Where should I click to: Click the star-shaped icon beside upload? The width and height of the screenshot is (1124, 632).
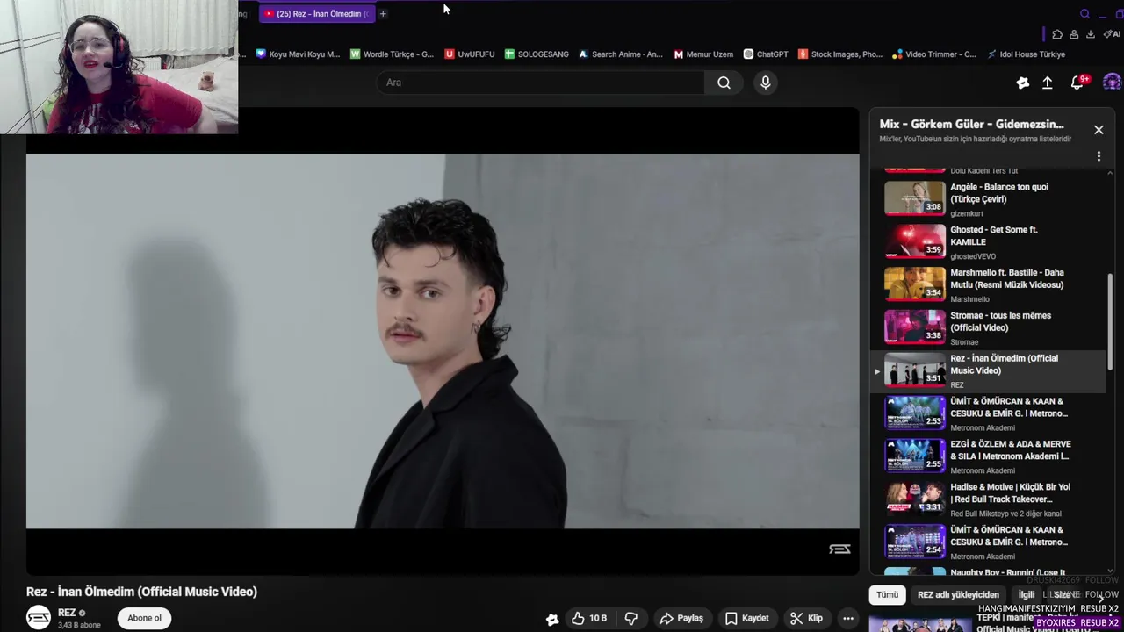[1023, 83]
